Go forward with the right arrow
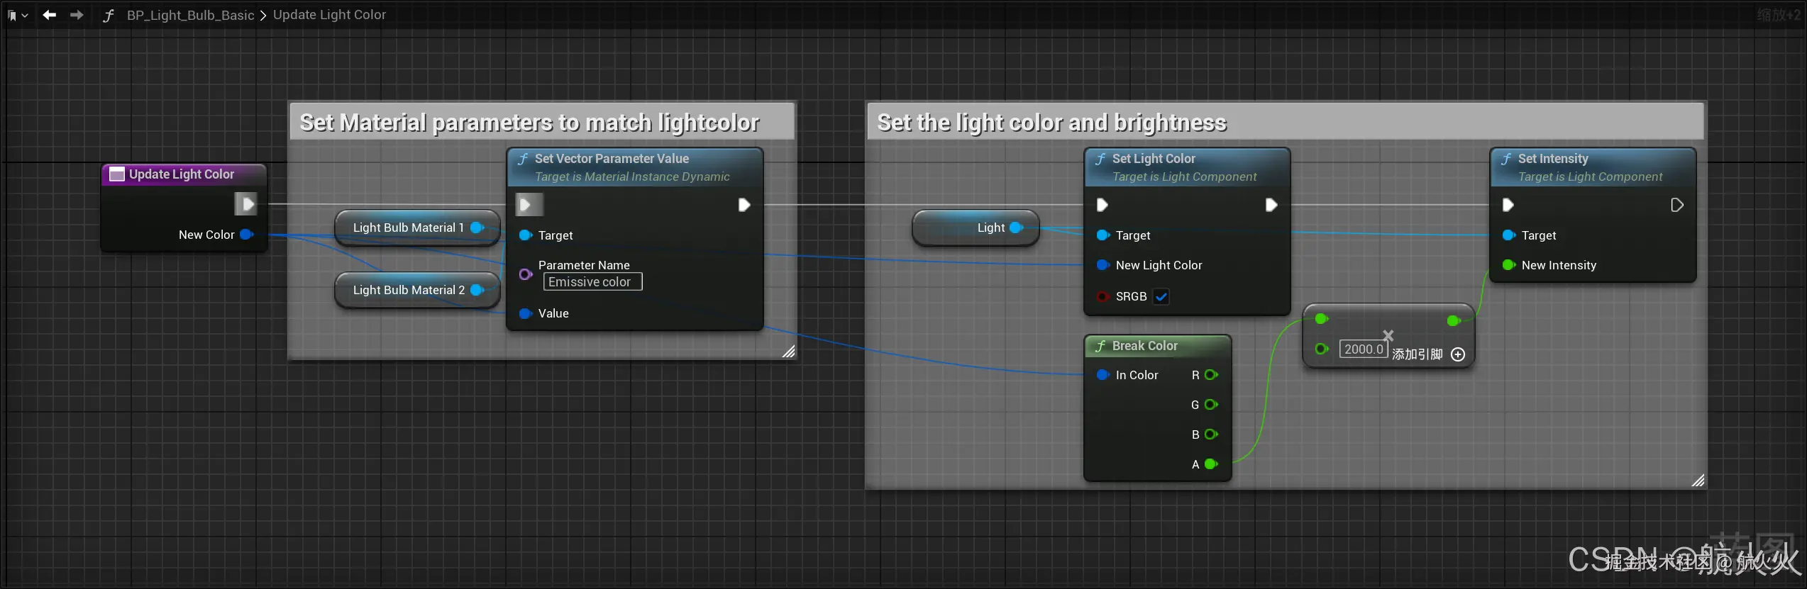Image resolution: width=1807 pixels, height=589 pixels. (x=77, y=15)
